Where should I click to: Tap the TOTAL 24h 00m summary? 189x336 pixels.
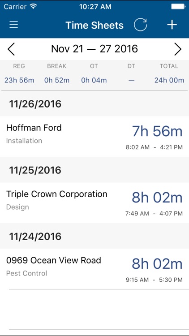(169, 80)
